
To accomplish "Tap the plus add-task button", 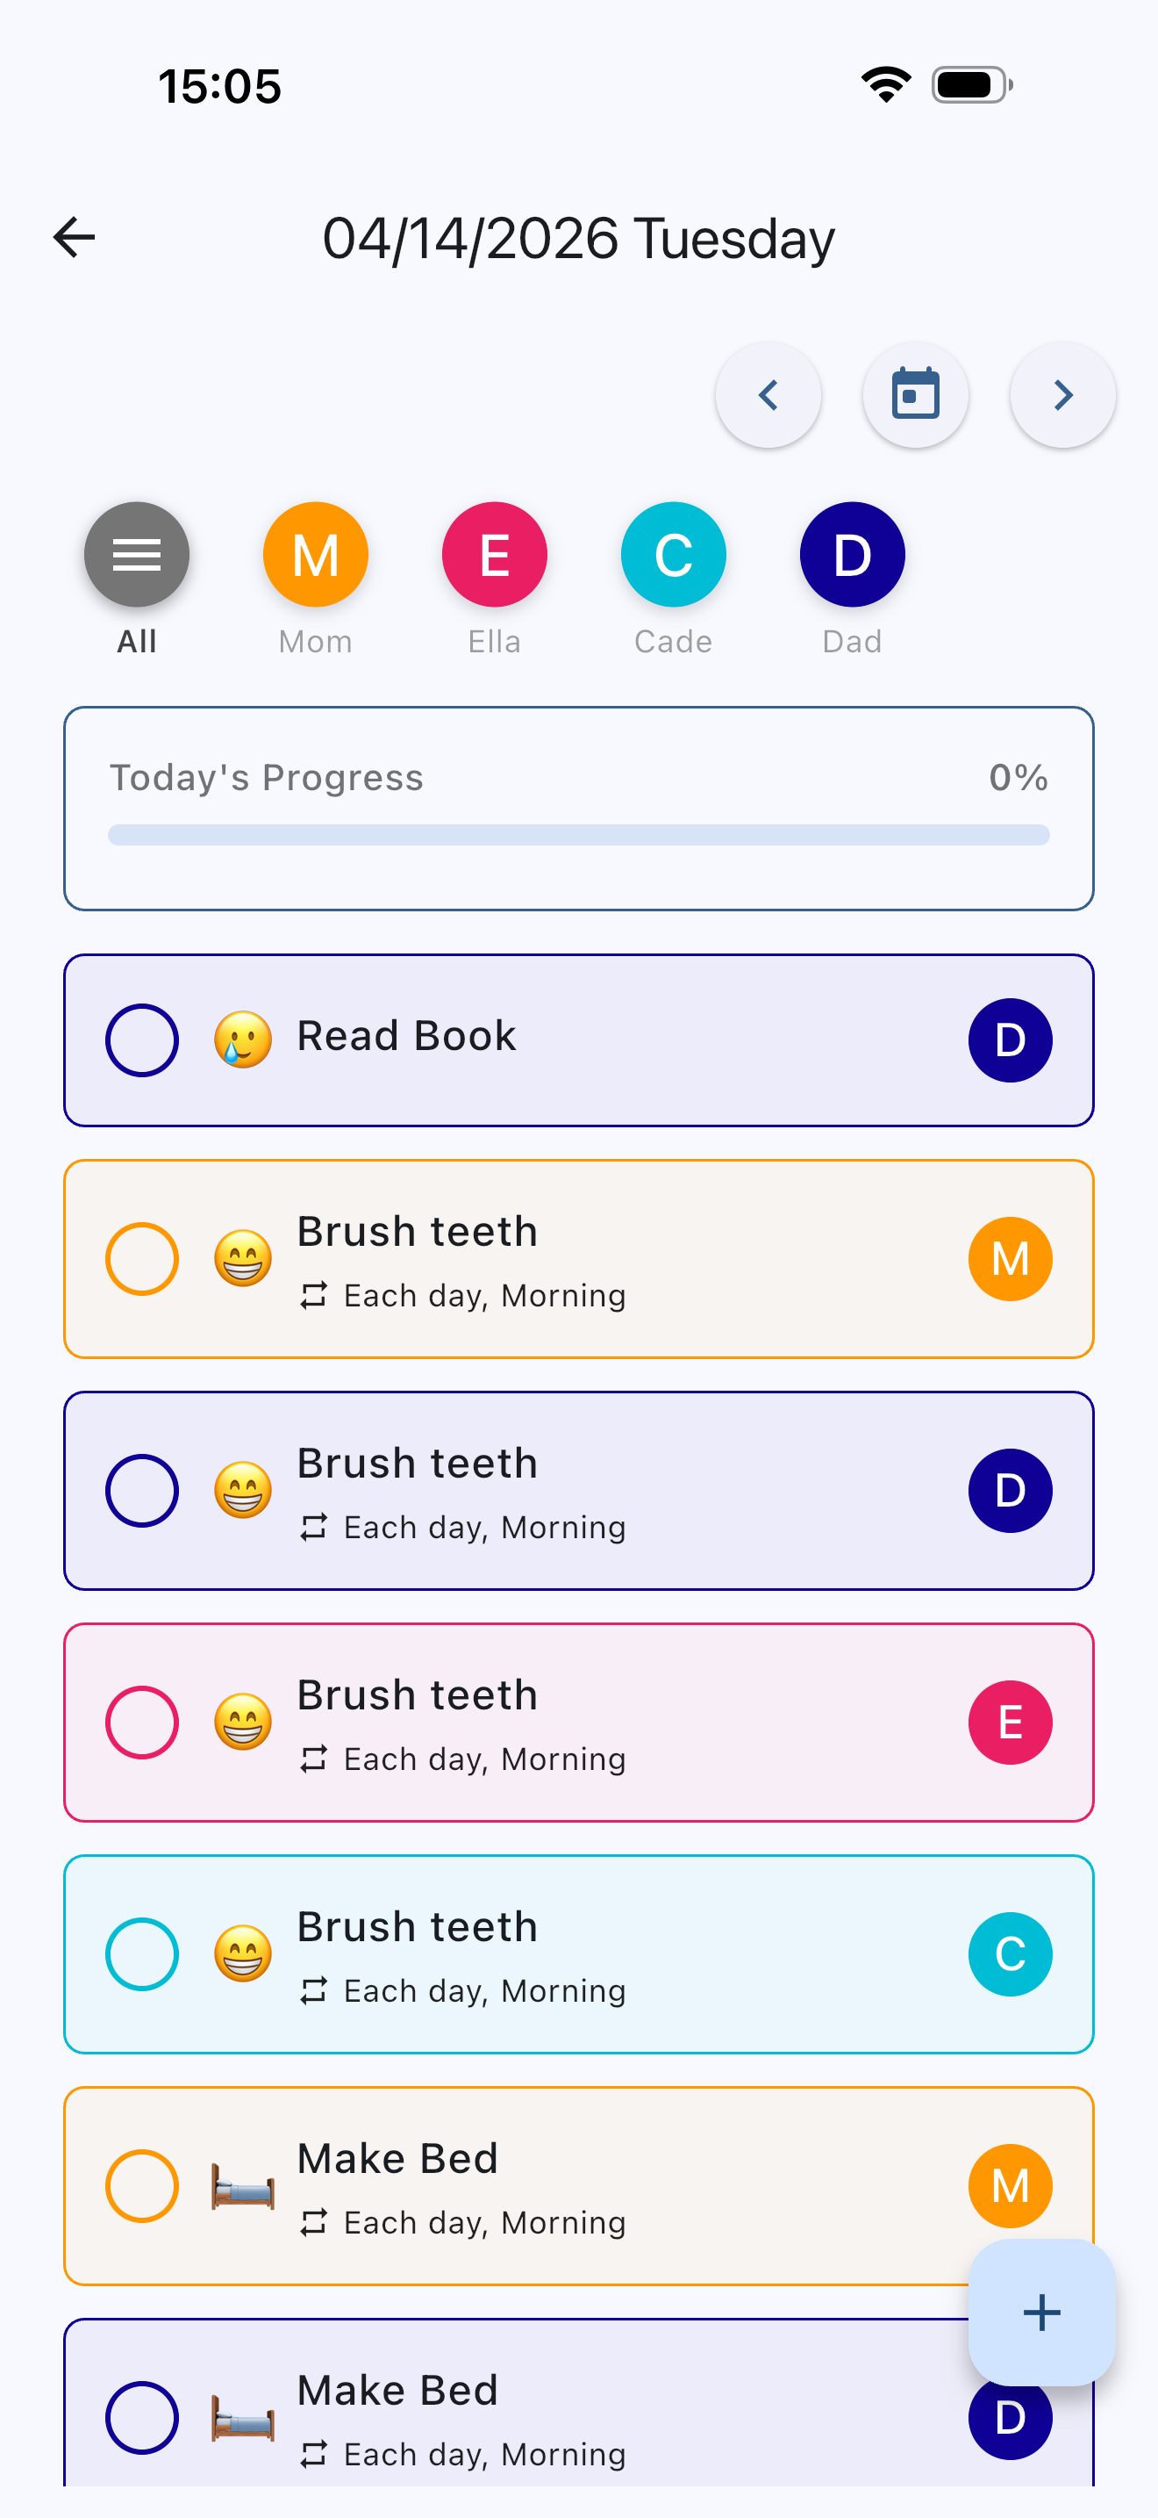I will [x=1040, y=2312].
